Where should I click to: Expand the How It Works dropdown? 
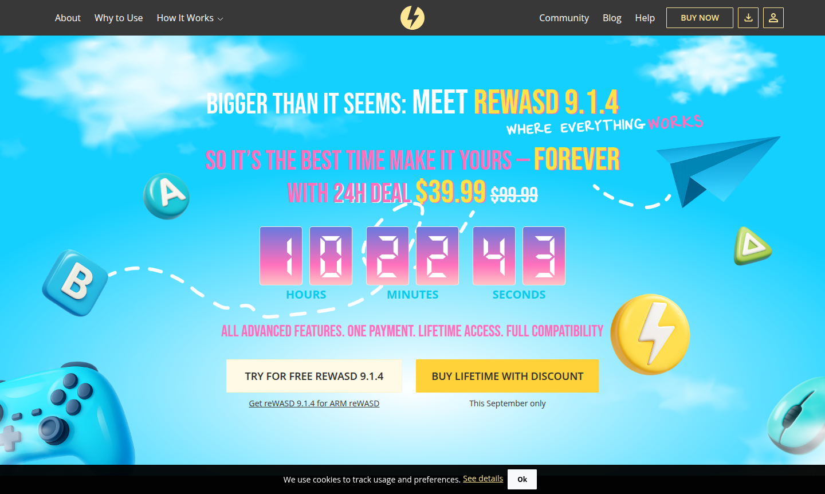coord(190,18)
